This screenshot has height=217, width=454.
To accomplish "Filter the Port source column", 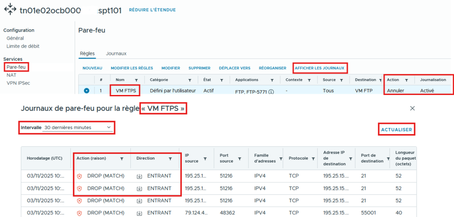I will pyautogui.click(x=240, y=158).
